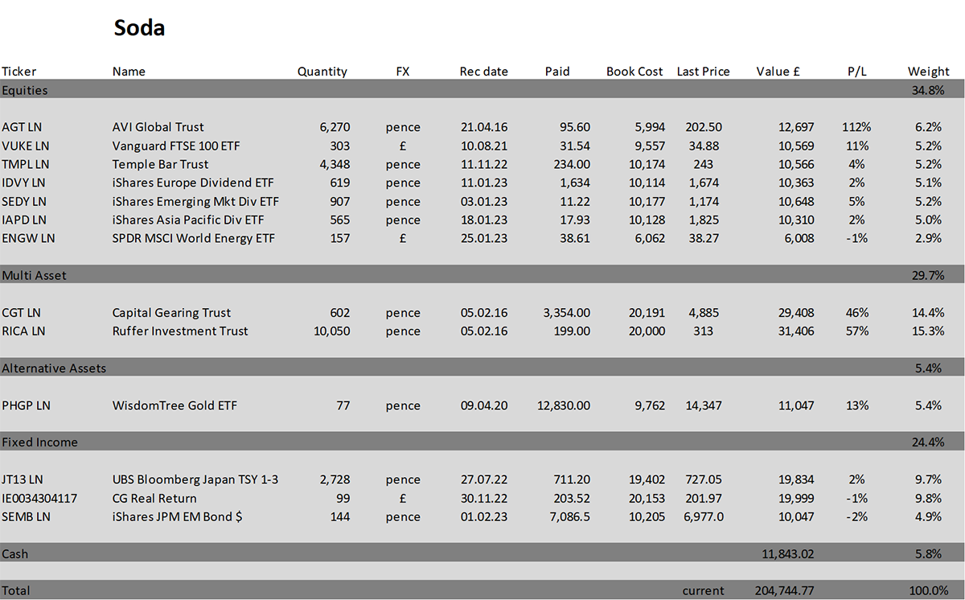Select the Temple Bar Trust name

click(x=161, y=164)
